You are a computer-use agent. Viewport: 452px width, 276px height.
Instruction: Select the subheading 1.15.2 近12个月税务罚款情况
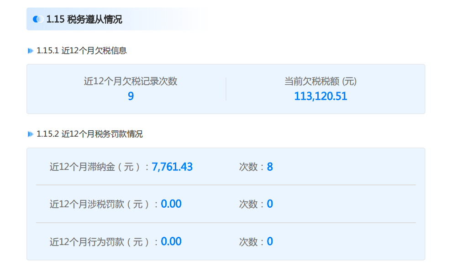(x=89, y=134)
